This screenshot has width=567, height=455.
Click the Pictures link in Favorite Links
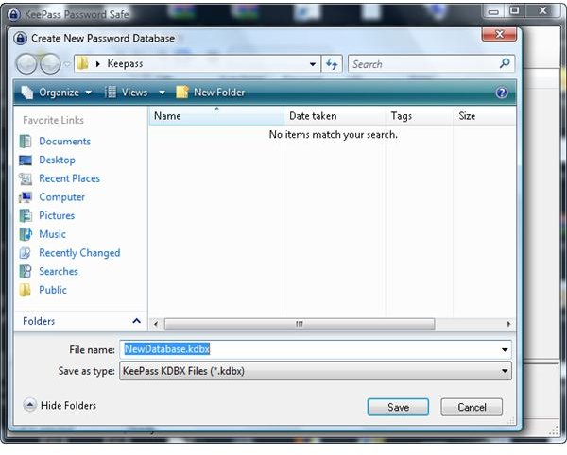click(57, 215)
